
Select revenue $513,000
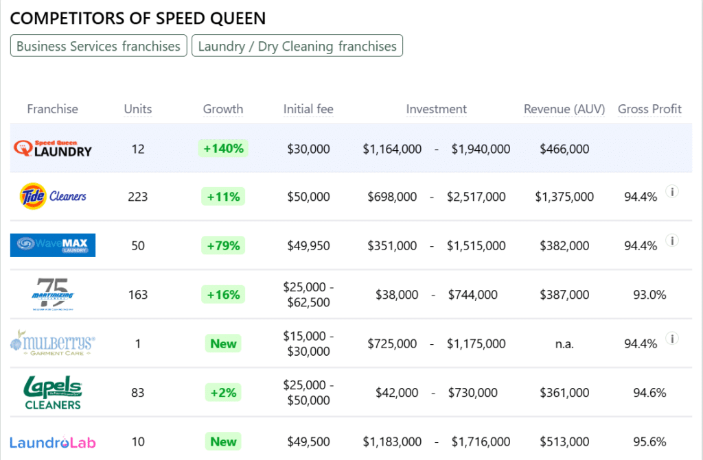pos(564,441)
